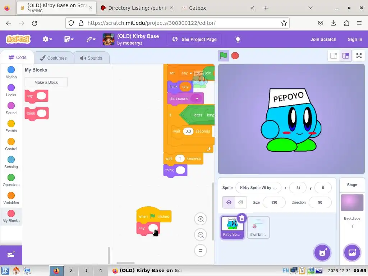Open the Scratch logo home link
368x276 pixels.
coord(18,39)
